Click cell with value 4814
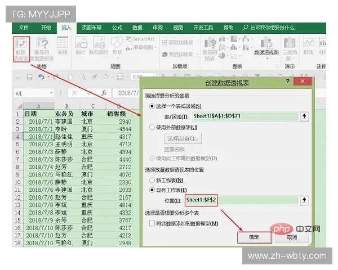Screen dimensions: 338x270 pos(119,205)
